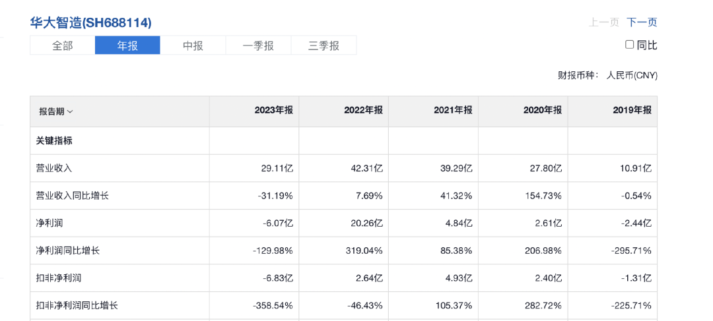Screen dimensions: 713x321
Task: Select the 39.29亿 revenue value
Action: 458,169
